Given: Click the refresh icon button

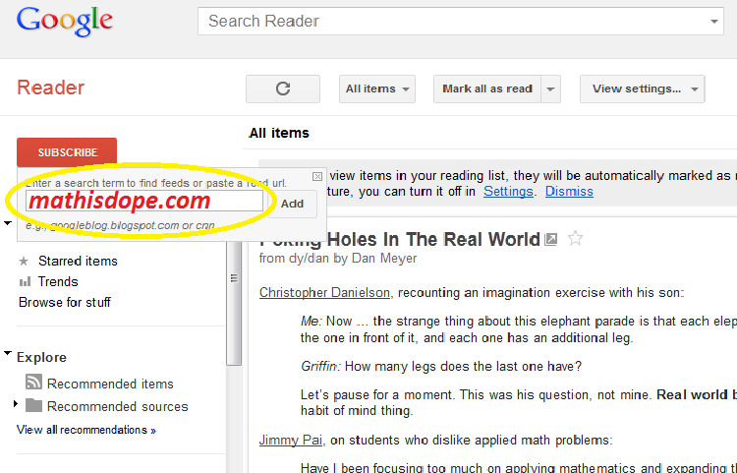Looking at the screenshot, I should 283,89.
